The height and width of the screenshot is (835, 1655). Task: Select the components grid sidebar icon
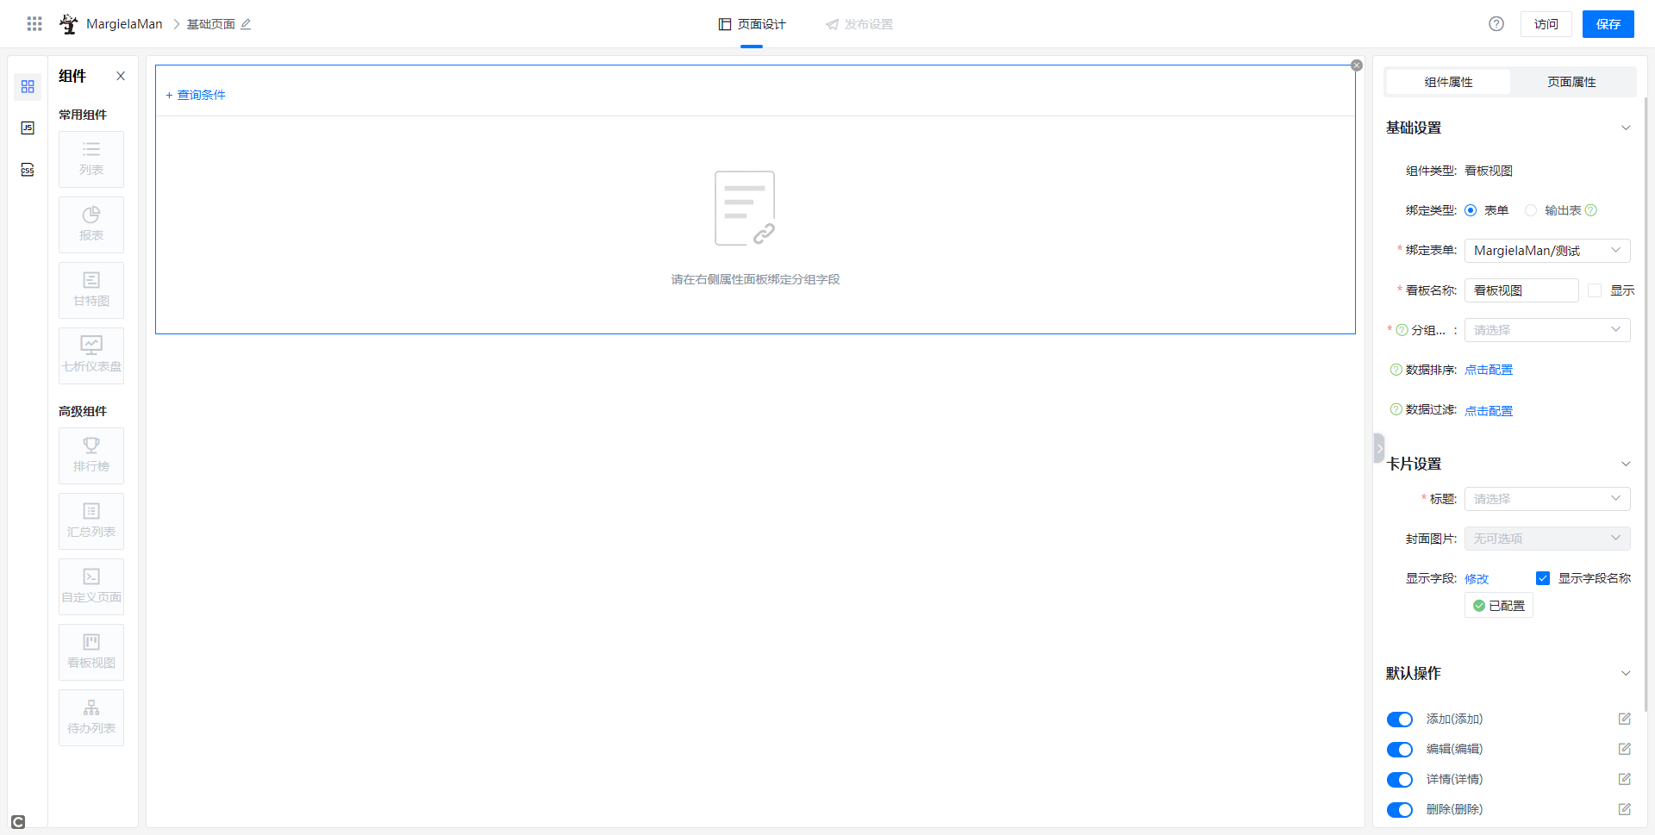pos(28,86)
